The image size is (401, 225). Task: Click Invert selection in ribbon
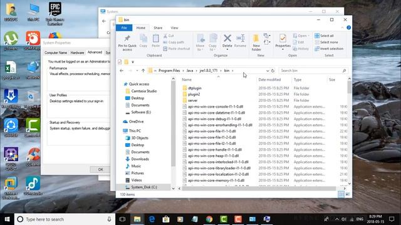[x=329, y=49]
